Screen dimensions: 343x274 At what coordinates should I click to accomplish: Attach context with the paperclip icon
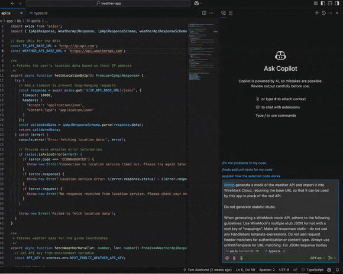pos(234,258)
